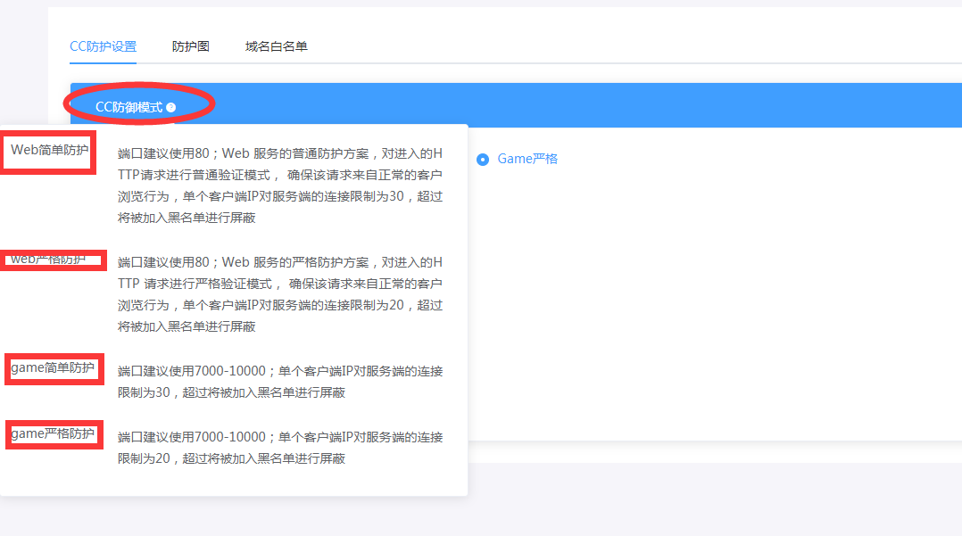Screen dimensions: 962x536
Task: Click the web严格防护 description mentioning limit 20
Action: [279, 294]
